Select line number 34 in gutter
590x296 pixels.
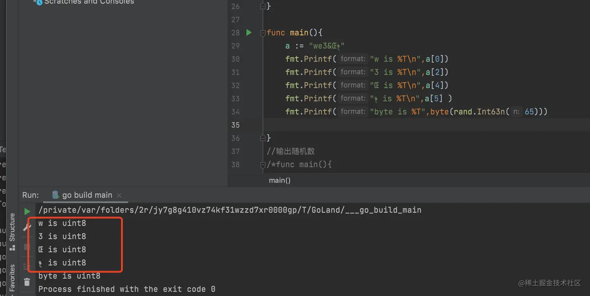[x=235, y=112]
